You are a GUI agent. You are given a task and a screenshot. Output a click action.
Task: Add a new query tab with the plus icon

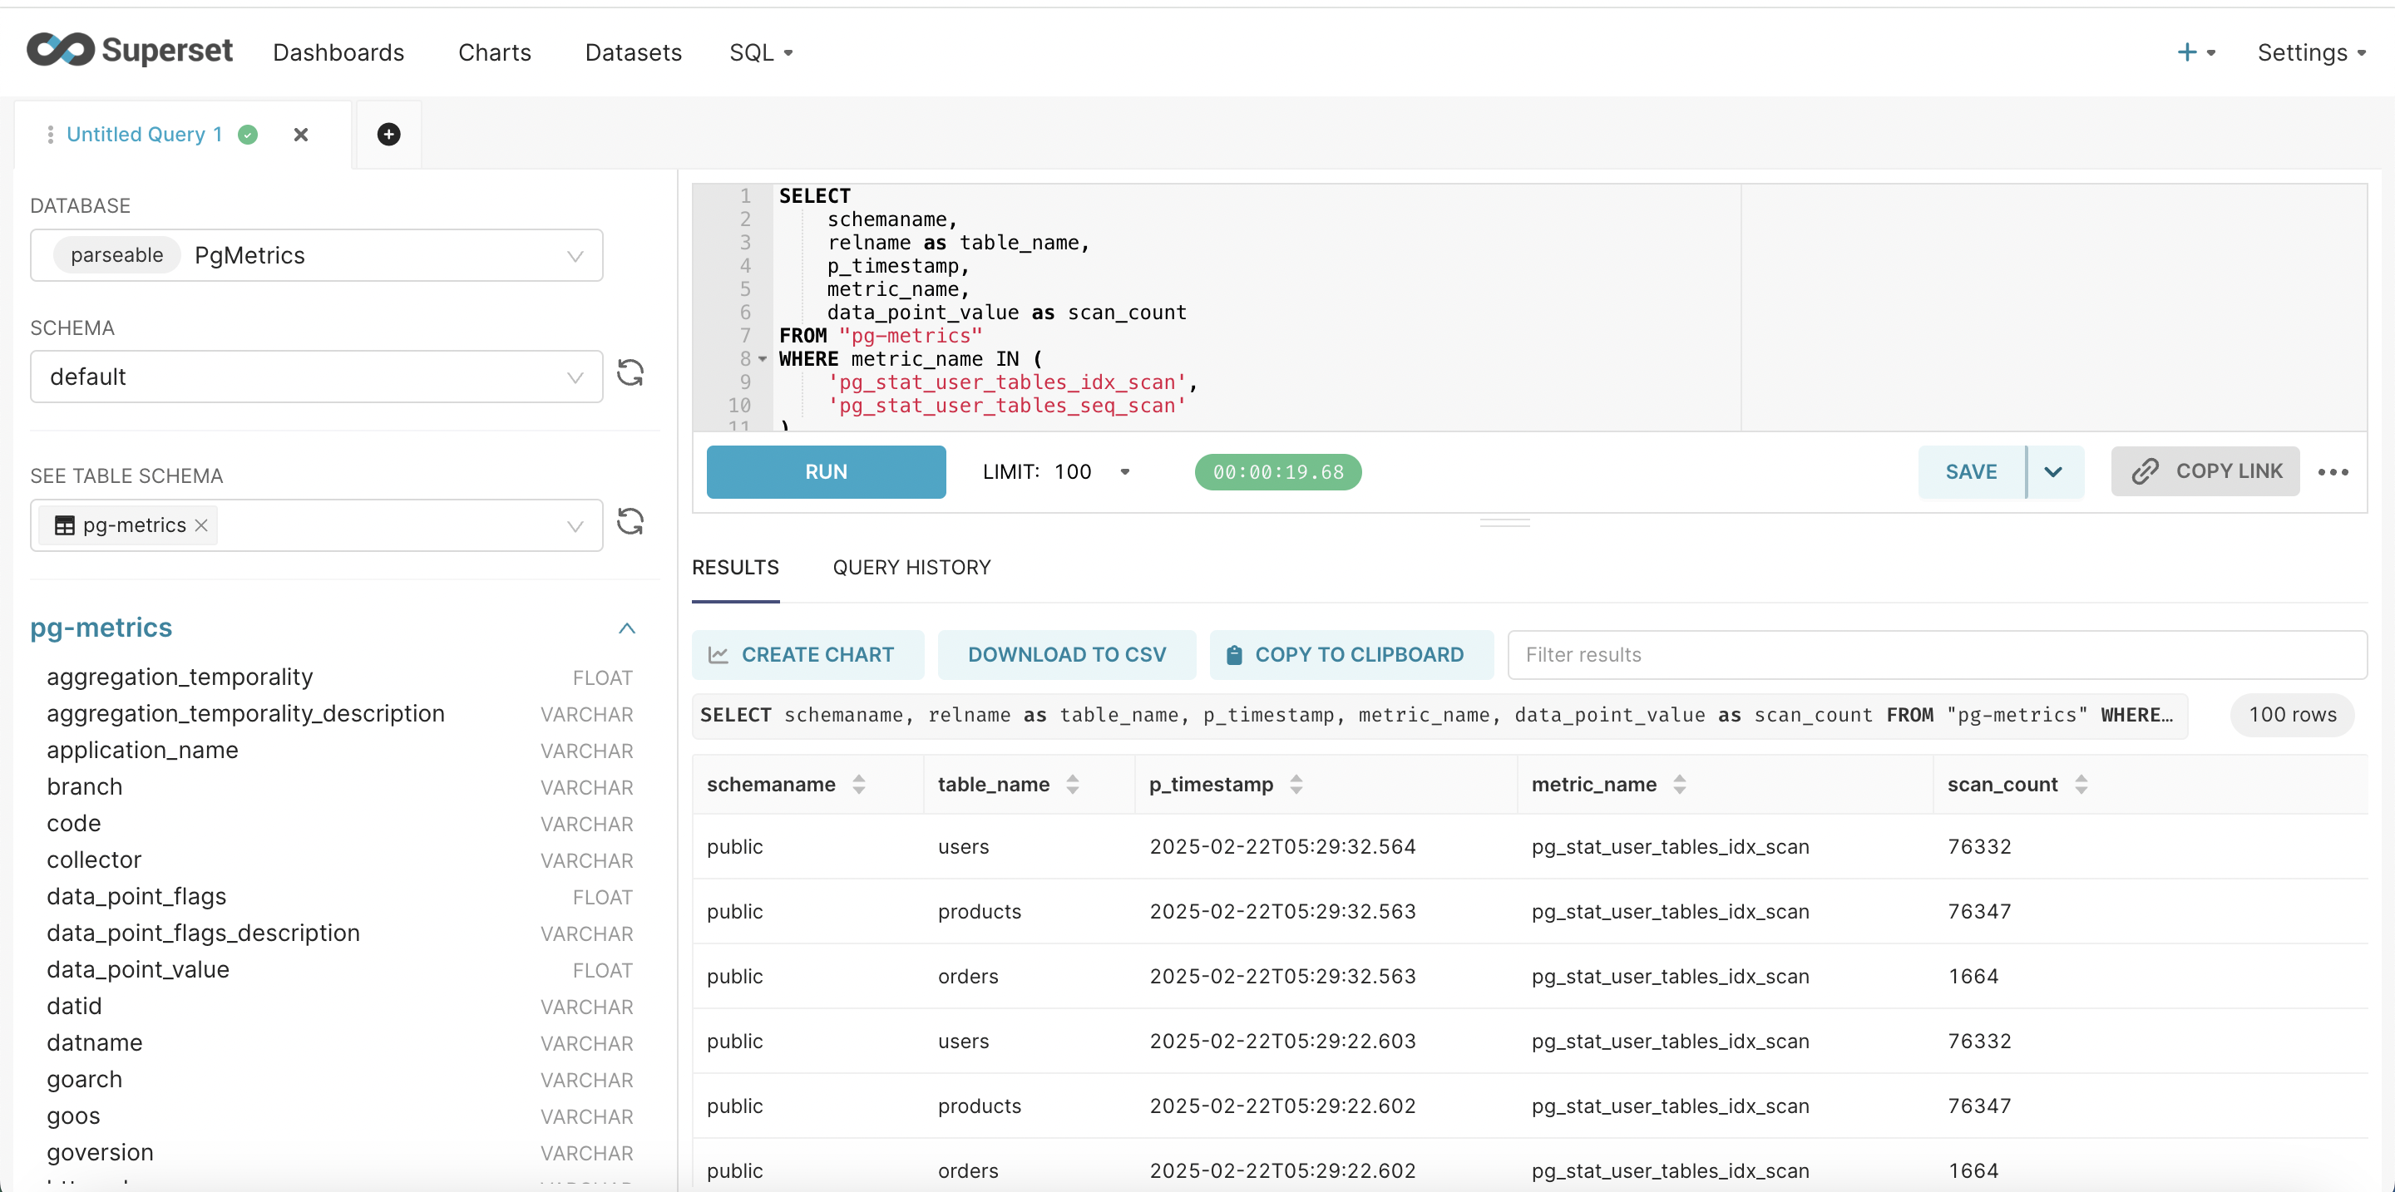[388, 135]
